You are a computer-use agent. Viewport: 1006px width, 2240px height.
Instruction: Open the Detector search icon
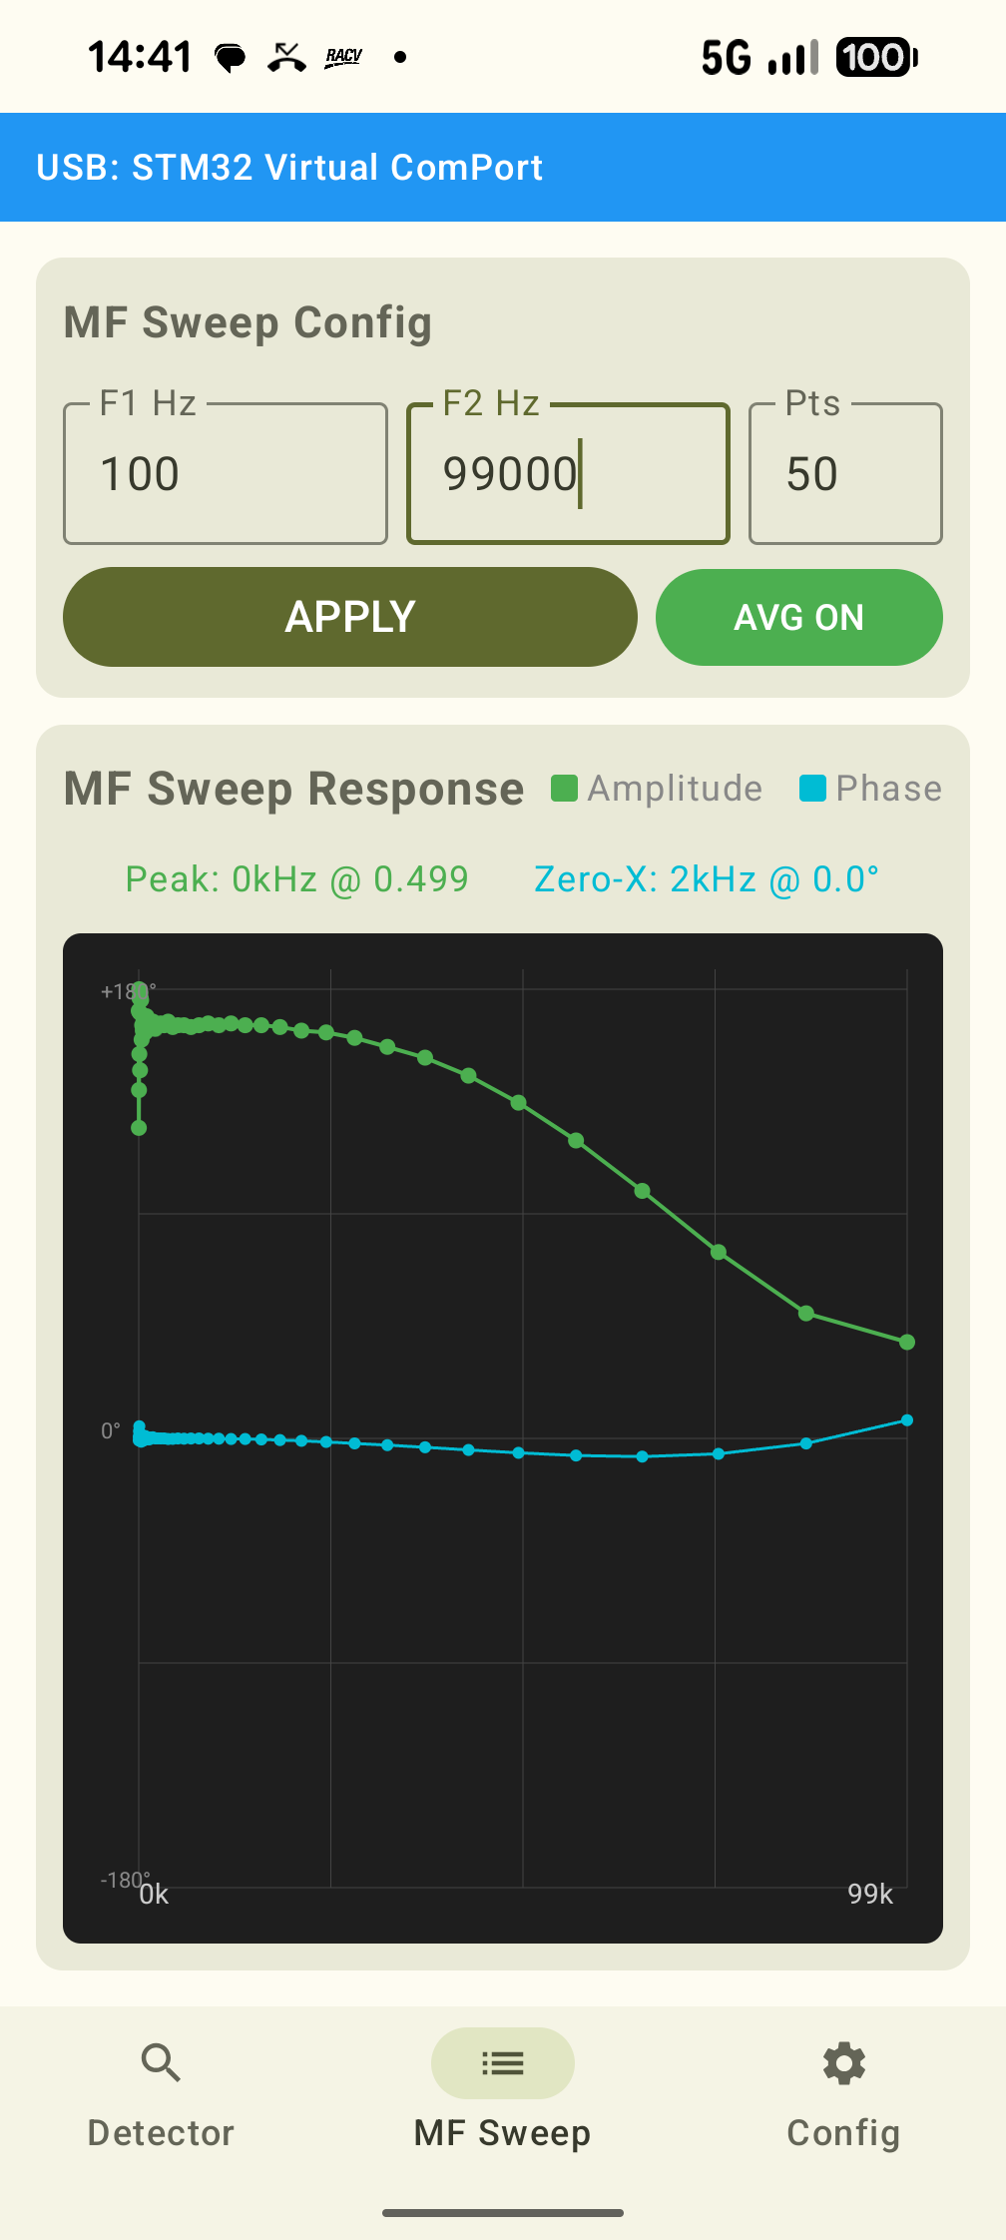[x=161, y=2062]
